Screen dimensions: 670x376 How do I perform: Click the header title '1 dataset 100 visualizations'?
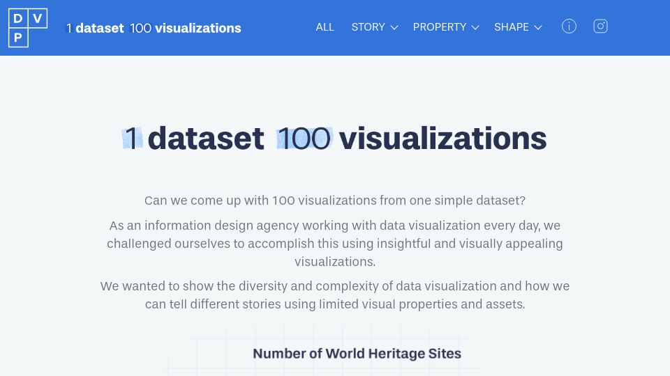click(154, 28)
